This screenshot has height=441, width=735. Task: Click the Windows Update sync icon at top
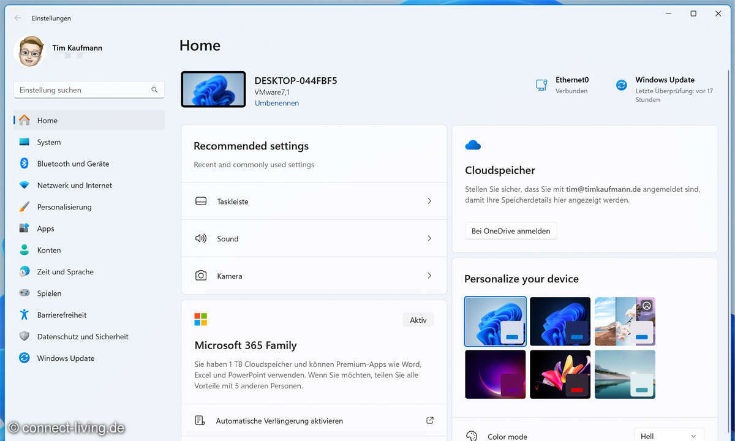pos(622,85)
